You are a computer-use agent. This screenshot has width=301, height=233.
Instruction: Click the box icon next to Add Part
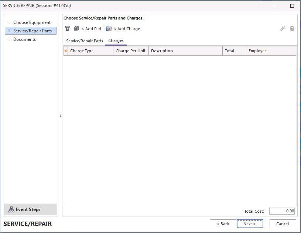coord(76,29)
